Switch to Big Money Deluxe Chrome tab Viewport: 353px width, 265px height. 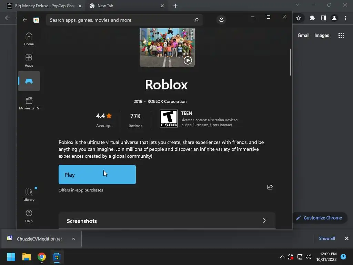click(x=44, y=6)
